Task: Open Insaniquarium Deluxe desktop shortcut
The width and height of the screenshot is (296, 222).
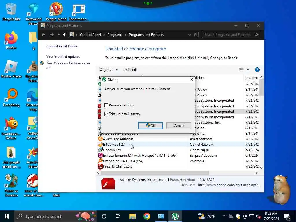Action: [x=11, y=128]
